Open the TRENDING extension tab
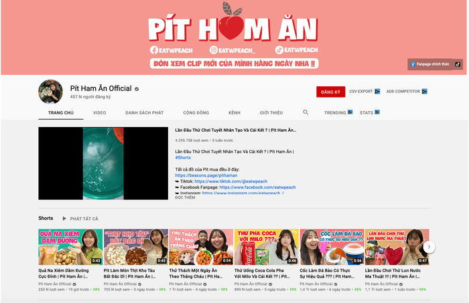Image resolution: width=469 pixels, height=303 pixels. pos(338,112)
